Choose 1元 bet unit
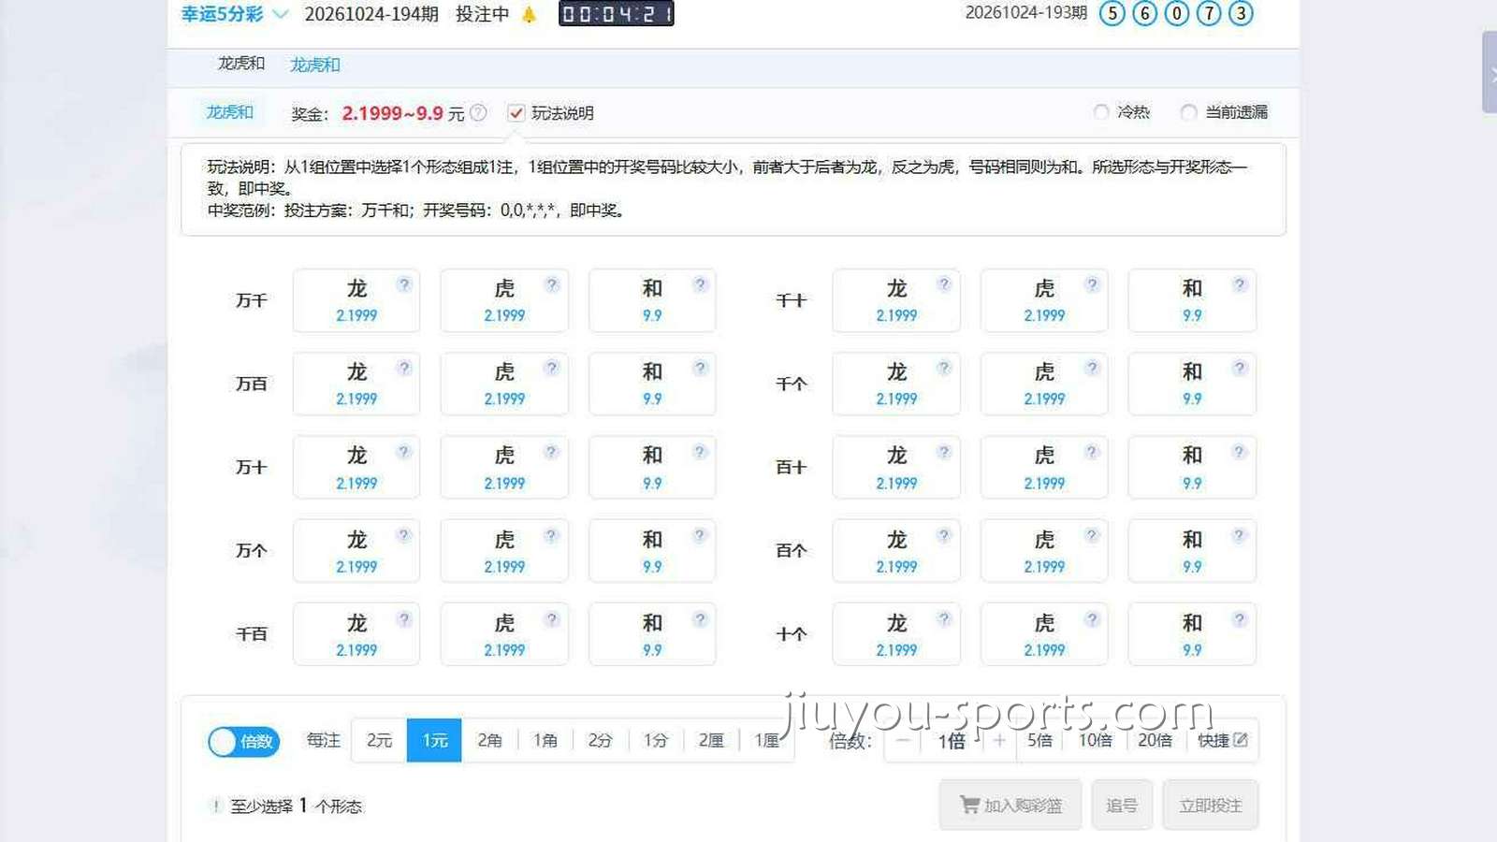 434,740
